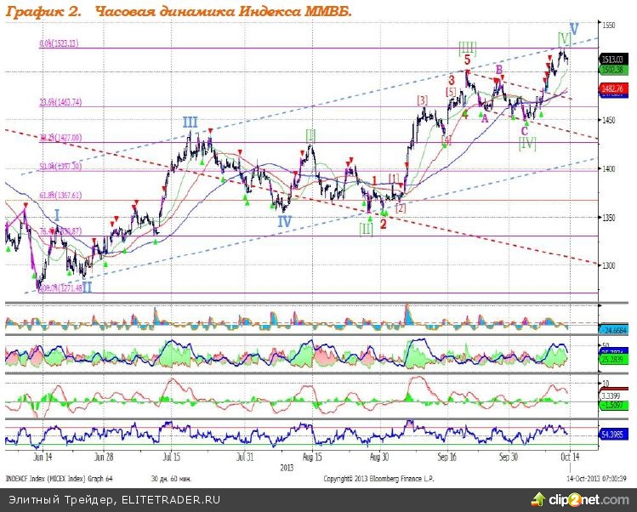Click the blue wave label V
Image resolution: width=637 pixels, height=512 pixels.
(574, 29)
